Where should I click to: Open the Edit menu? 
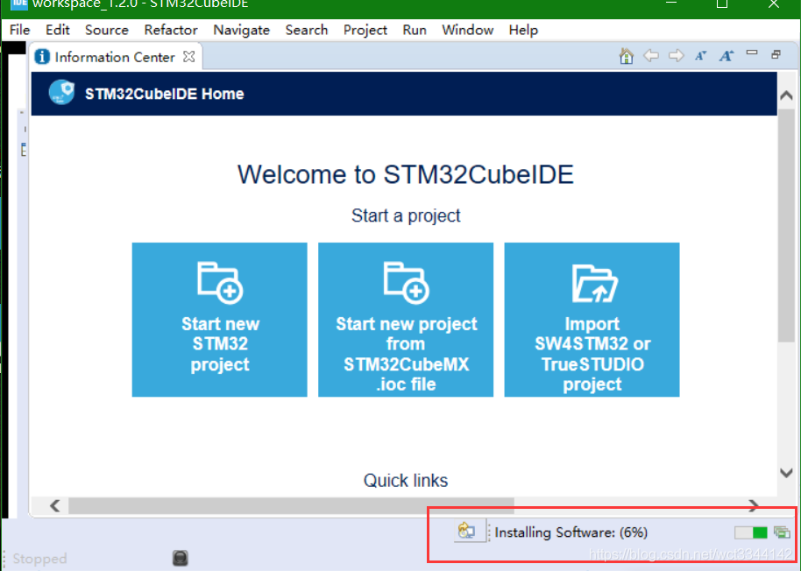point(57,30)
